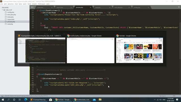The width and height of the screenshot is (181, 102).
Task: Close the process.php tab
Action: point(90,7)
